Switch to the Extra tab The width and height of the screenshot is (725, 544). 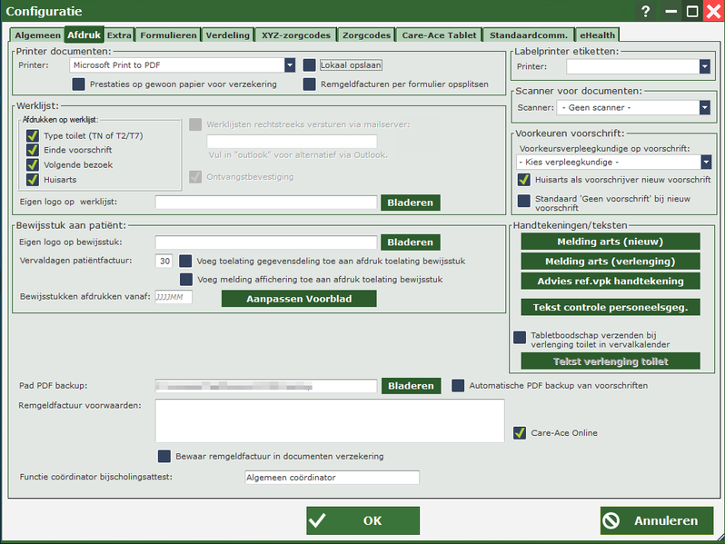pyautogui.click(x=119, y=35)
